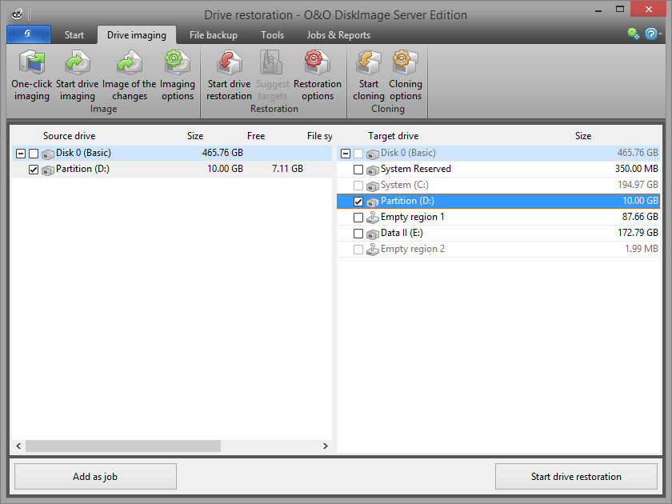
Task: Toggle target Disk 0 (Basic) checkbox
Action: tap(358, 154)
